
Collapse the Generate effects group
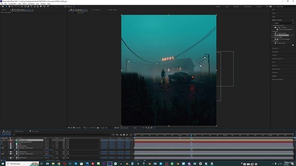click(x=272, y=31)
